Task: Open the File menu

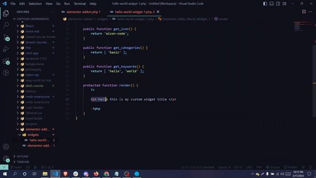Action: (13, 3)
